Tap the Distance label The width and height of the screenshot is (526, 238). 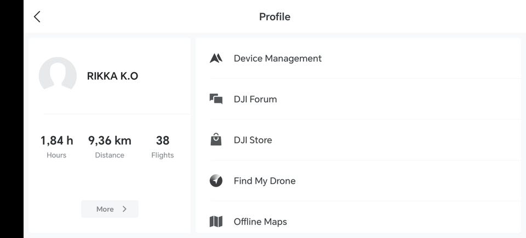110,155
